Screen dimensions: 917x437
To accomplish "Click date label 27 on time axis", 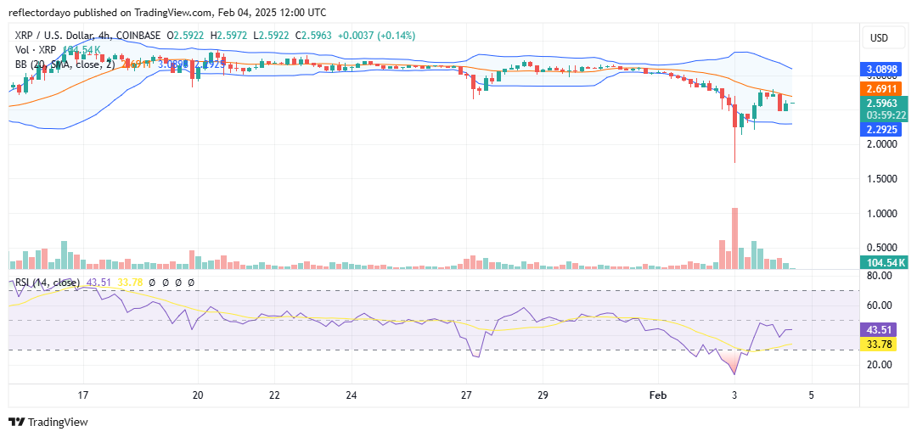I will [466, 395].
